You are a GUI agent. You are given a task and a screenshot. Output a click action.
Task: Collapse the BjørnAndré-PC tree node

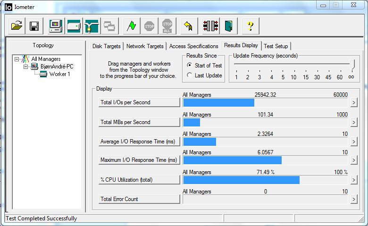tap(25, 67)
